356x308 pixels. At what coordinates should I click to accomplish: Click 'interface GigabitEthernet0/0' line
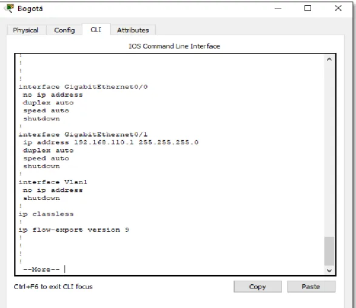click(83, 87)
